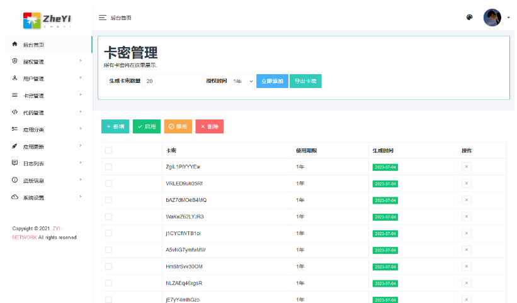Image resolution: width=517 pixels, height=303 pixels.
Task: Click the home icon for 后台首页
Action: click(14, 44)
